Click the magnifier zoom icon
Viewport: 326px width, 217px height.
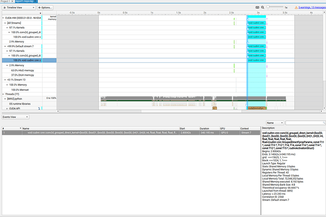(x=264, y=8)
